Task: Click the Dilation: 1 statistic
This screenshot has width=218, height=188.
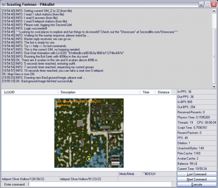Action: click(197, 143)
